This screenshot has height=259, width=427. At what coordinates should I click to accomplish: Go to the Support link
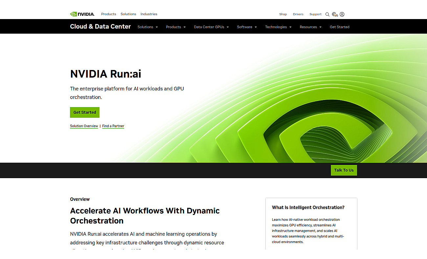pos(315,14)
